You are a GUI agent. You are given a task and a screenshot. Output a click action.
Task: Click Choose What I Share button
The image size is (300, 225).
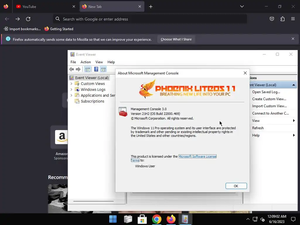(x=176, y=40)
